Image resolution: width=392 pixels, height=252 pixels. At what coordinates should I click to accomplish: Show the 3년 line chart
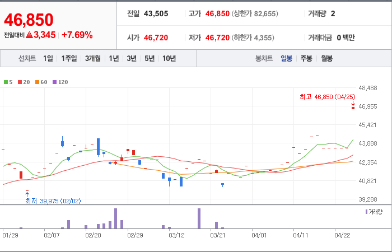[x=132, y=58]
